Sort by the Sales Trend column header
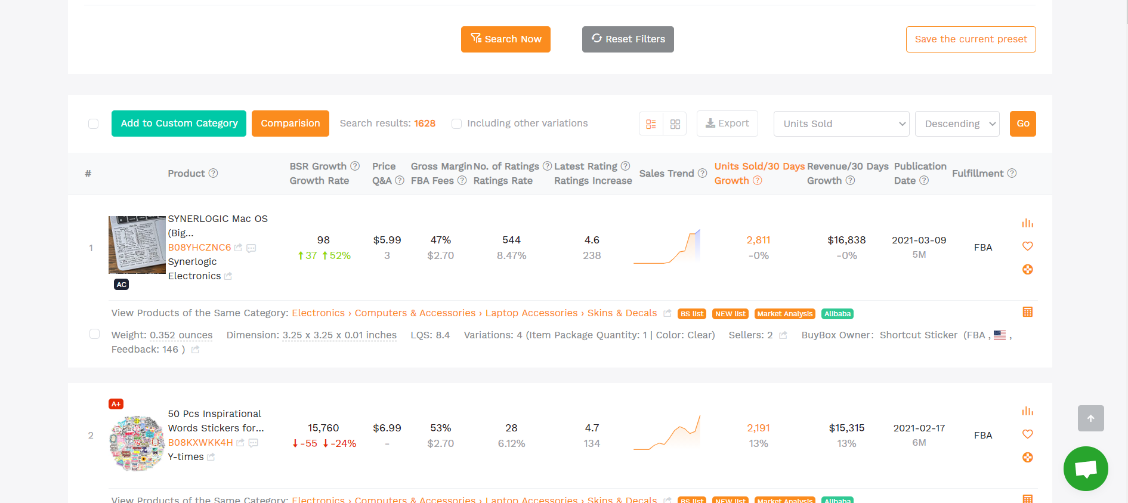 666,174
